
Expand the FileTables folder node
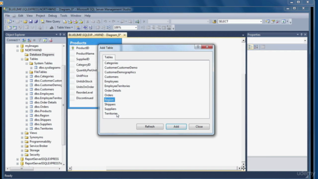(x=26, y=72)
